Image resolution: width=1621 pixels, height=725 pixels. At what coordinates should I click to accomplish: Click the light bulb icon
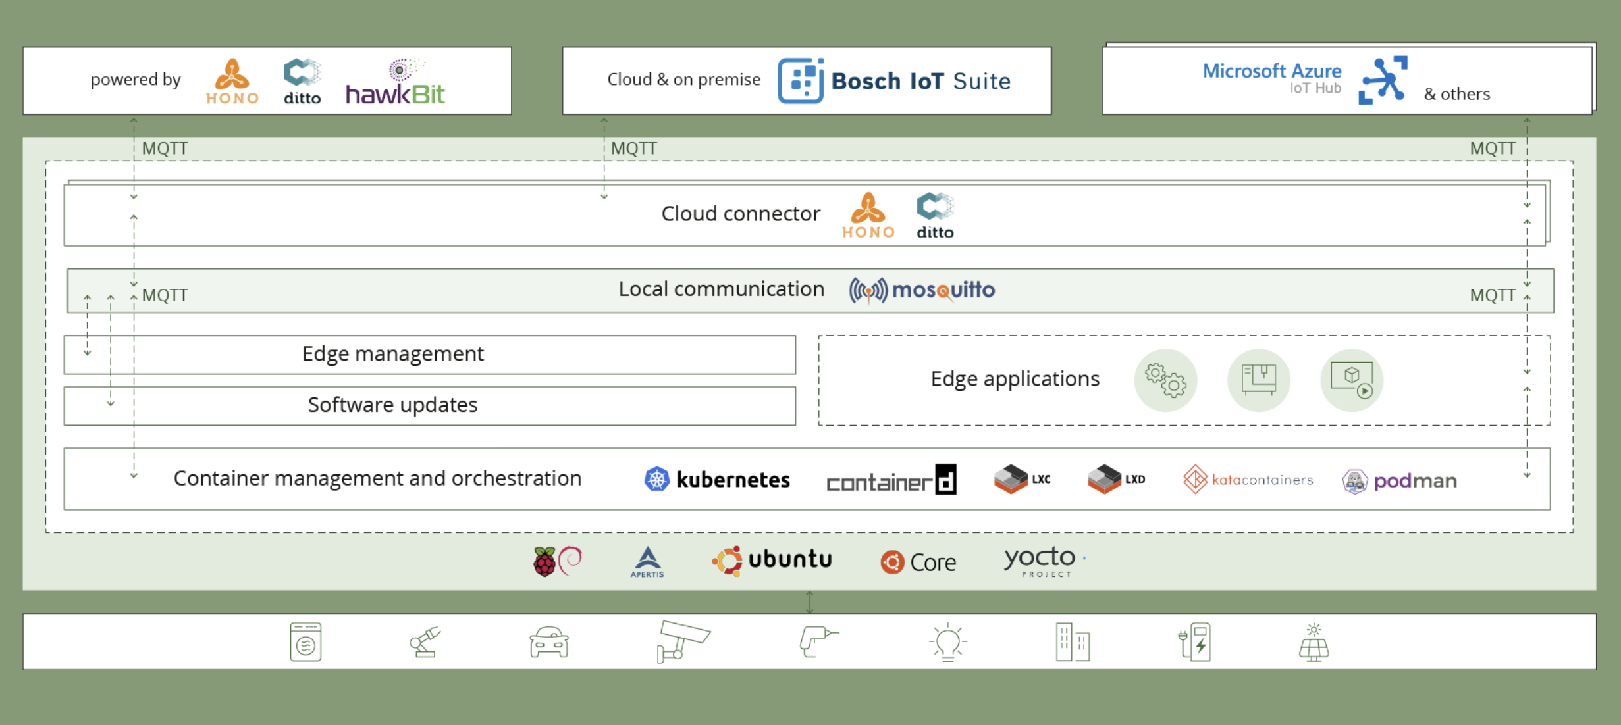coord(947,642)
